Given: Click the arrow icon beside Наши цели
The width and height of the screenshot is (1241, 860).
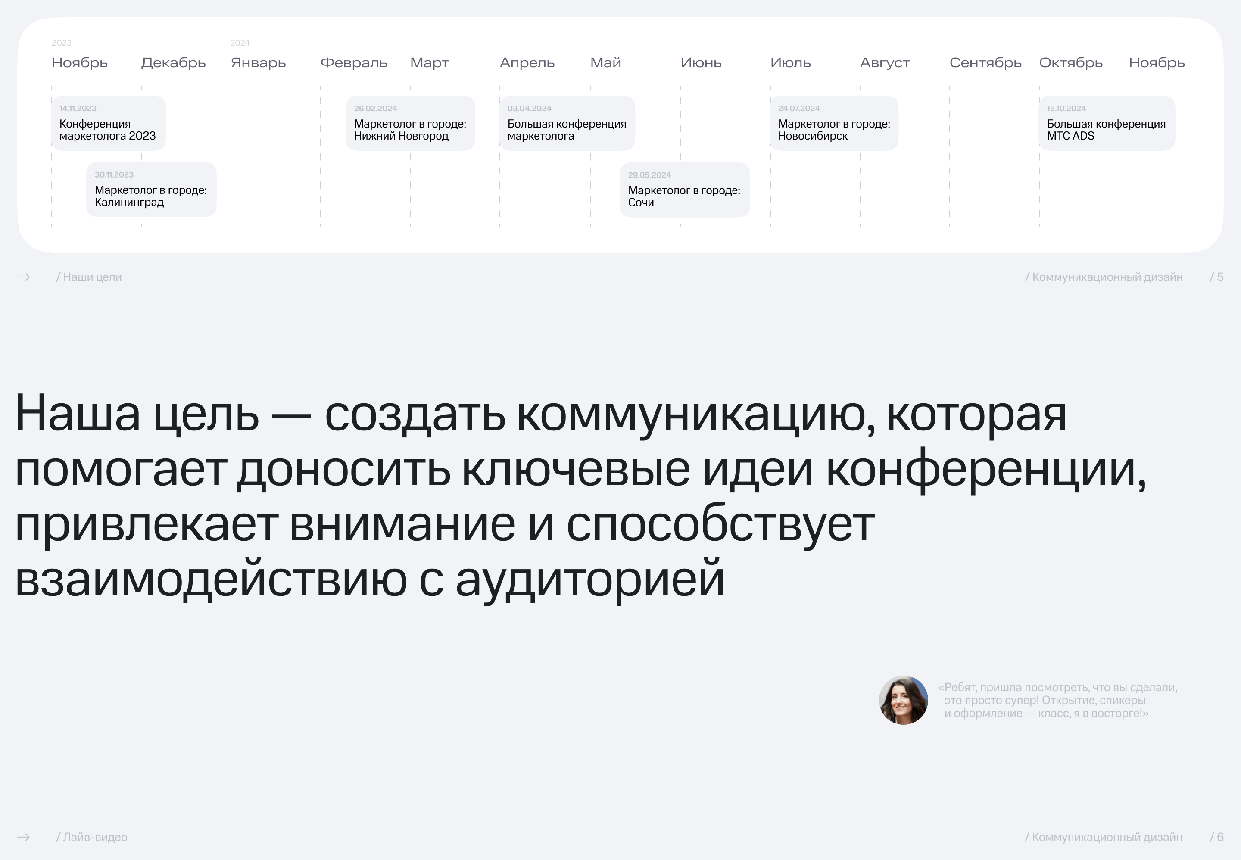Looking at the screenshot, I should click(24, 277).
